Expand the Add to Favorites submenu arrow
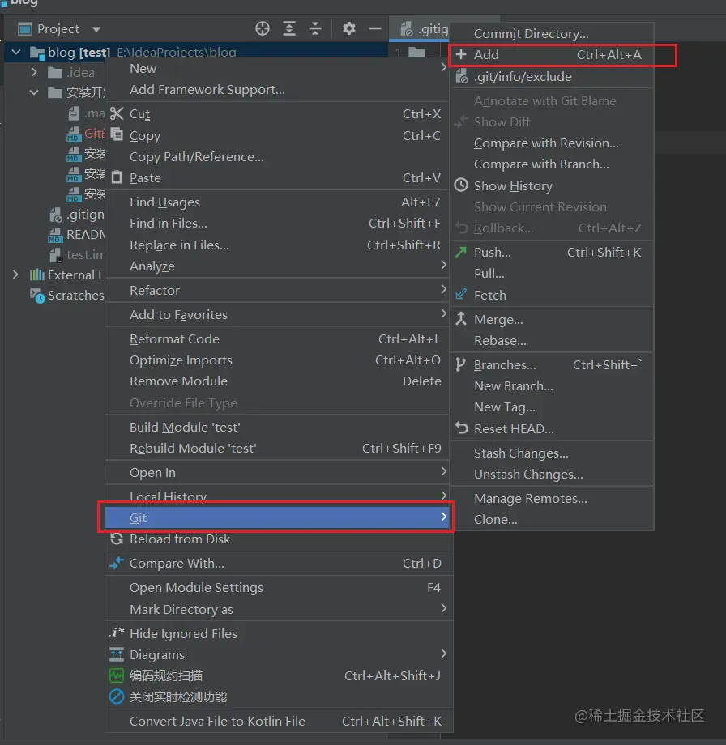Image resolution: width=726 pixels, height=745 pixels. [443, 313]
